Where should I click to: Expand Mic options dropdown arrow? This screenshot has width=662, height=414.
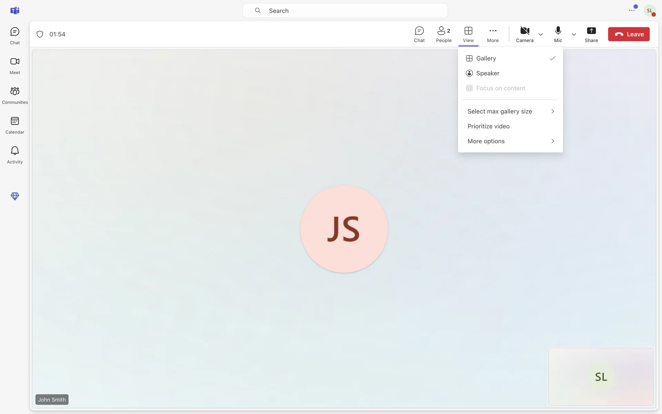pos(573,34)
